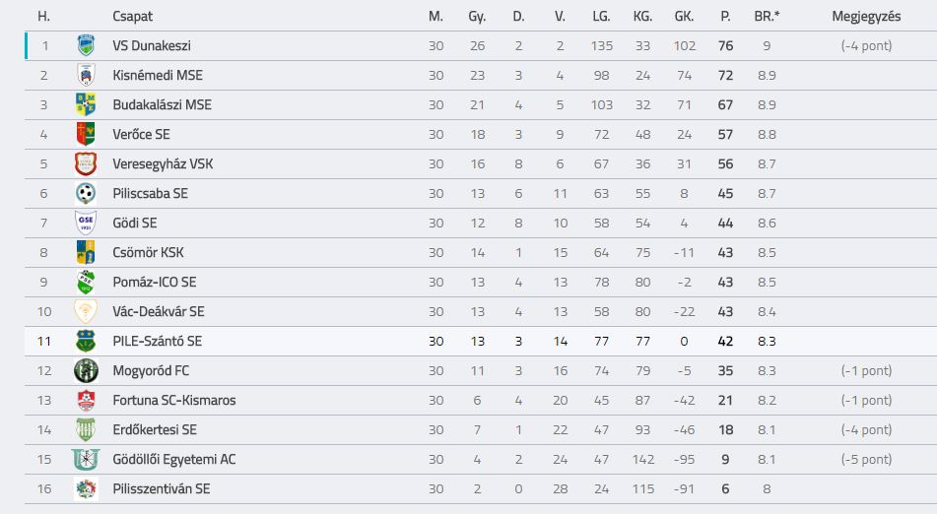Image resolution: width=937 pixels, height=514 pixels.
Task: Click the Piliscsaba SE soccer ball logo
Action: [86, 193]
